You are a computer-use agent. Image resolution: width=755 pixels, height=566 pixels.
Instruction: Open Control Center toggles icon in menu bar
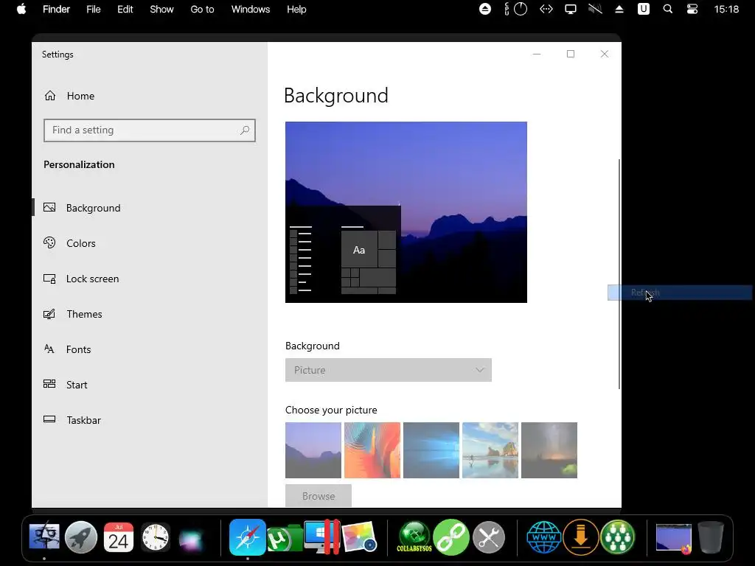692,9
